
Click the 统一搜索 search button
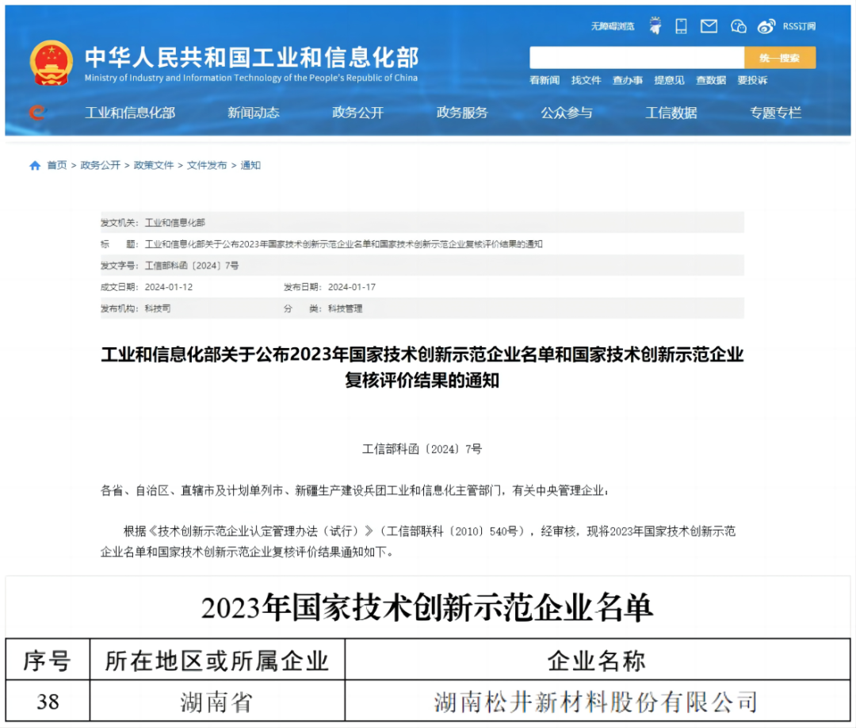780,57
